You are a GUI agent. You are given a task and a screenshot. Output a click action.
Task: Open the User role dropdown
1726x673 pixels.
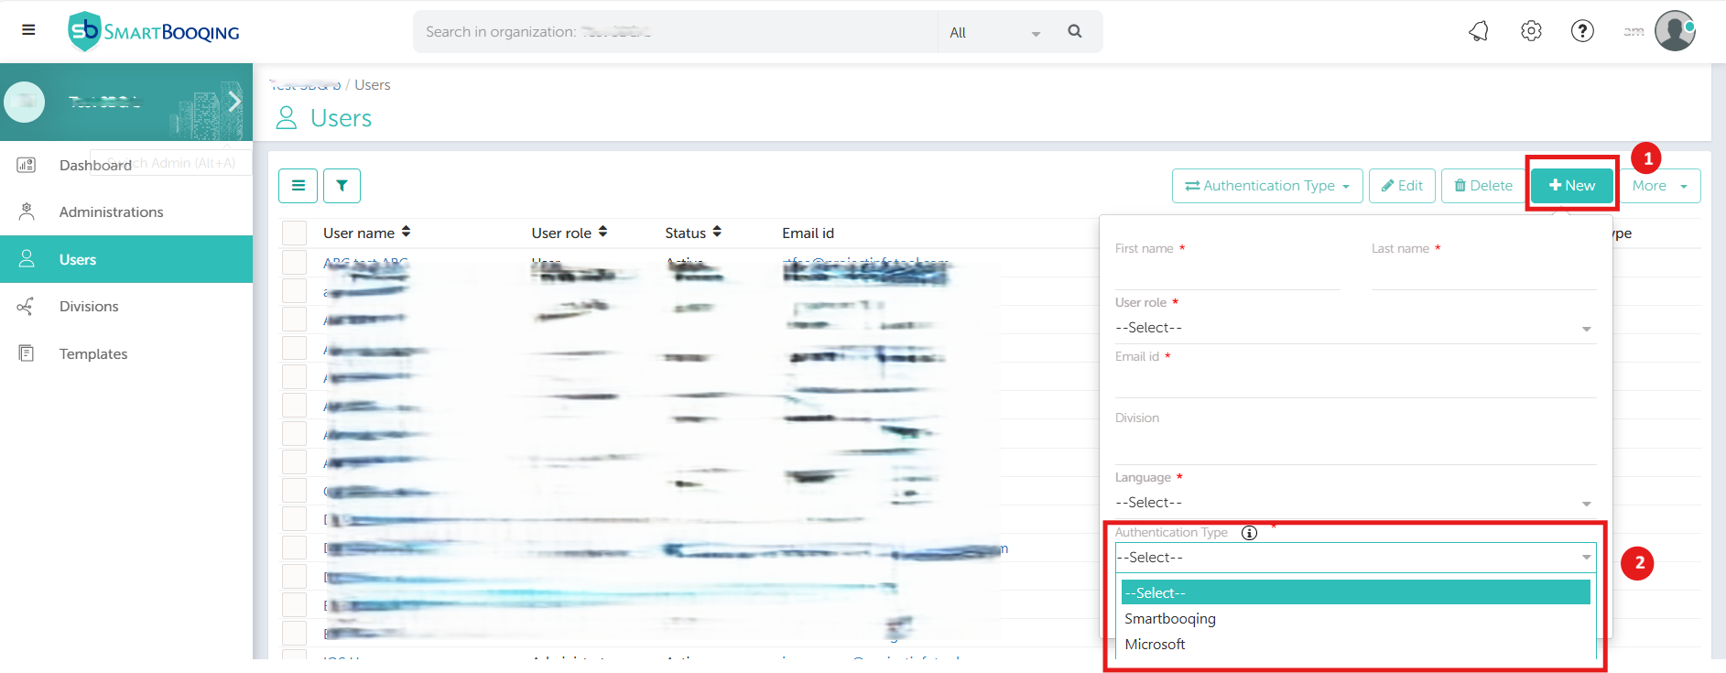1354,328
